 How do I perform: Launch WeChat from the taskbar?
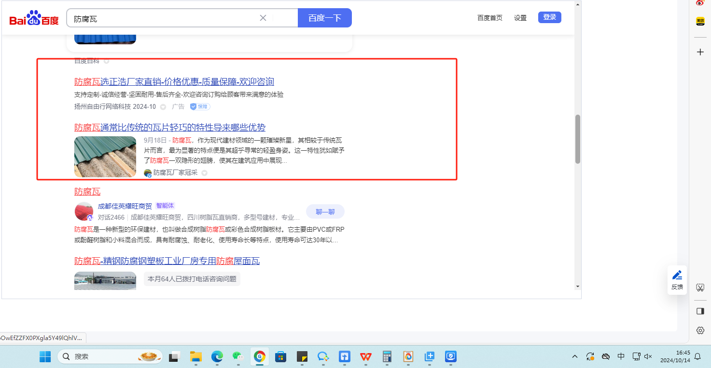pos(238,357)
